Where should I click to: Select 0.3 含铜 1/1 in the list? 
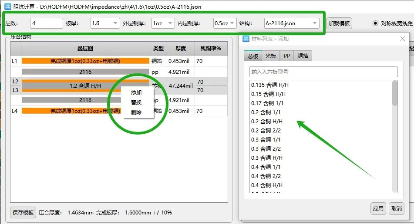click(266, 139)
